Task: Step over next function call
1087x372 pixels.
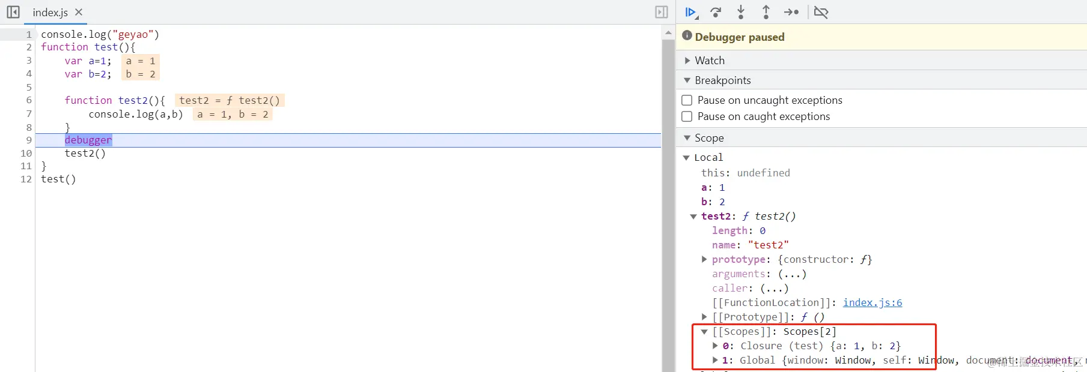Action: click(716, 12)
